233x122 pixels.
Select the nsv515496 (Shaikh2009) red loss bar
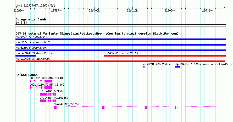[120, 61]
